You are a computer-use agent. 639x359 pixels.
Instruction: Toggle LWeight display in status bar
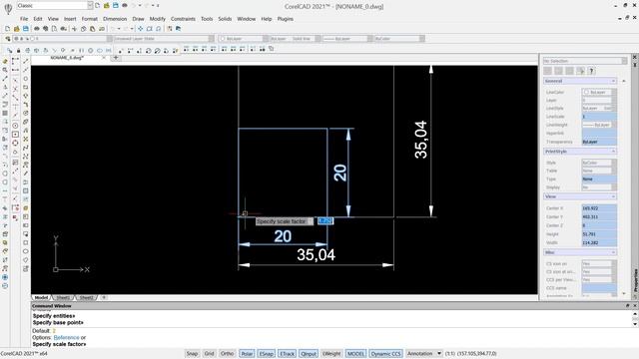click(331, 354)
